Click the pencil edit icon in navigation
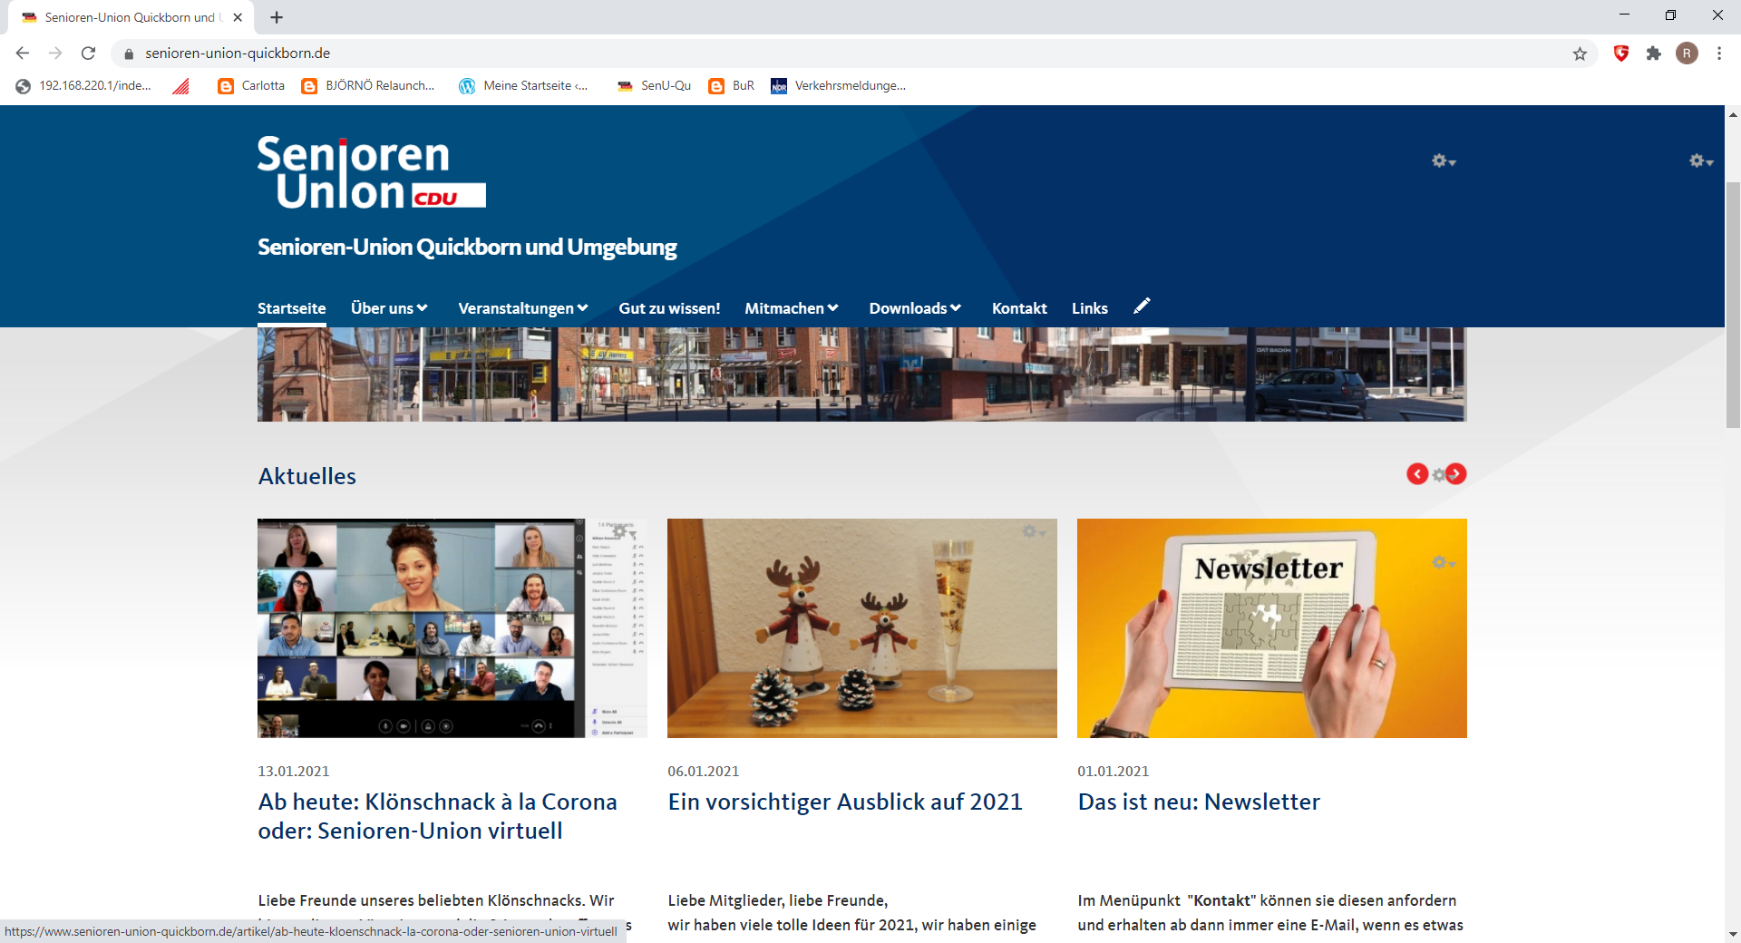This screenshot has height=943, width=1741. (1142, 306)
